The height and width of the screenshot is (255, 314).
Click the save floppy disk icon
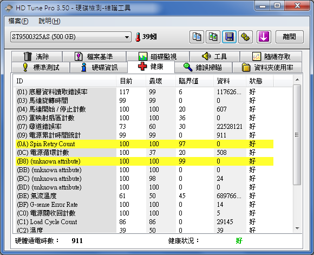tap(230, 37)
